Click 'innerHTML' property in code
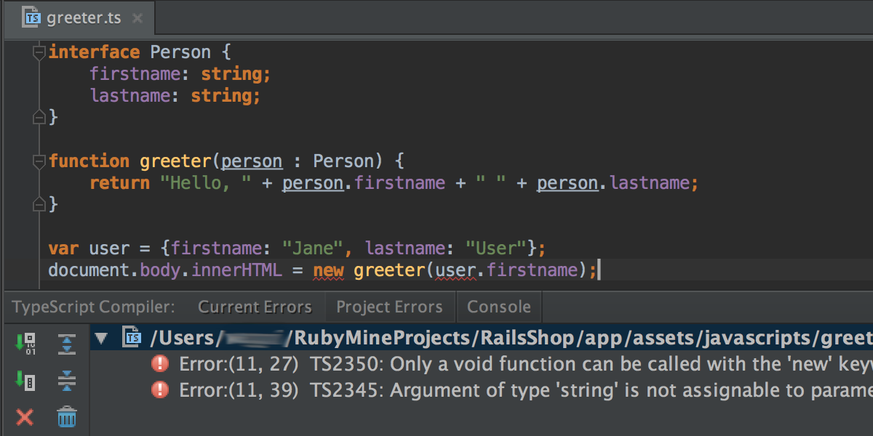 tap(237, 271)
